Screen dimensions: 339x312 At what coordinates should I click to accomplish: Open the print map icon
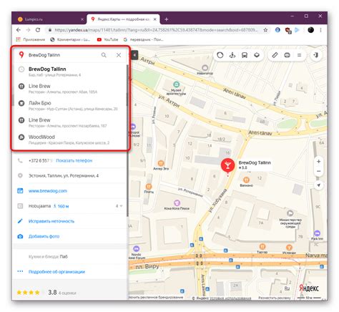coord(287,55)
